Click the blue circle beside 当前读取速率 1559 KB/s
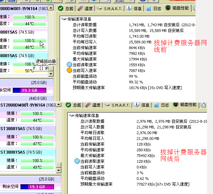 pos(69,65)
